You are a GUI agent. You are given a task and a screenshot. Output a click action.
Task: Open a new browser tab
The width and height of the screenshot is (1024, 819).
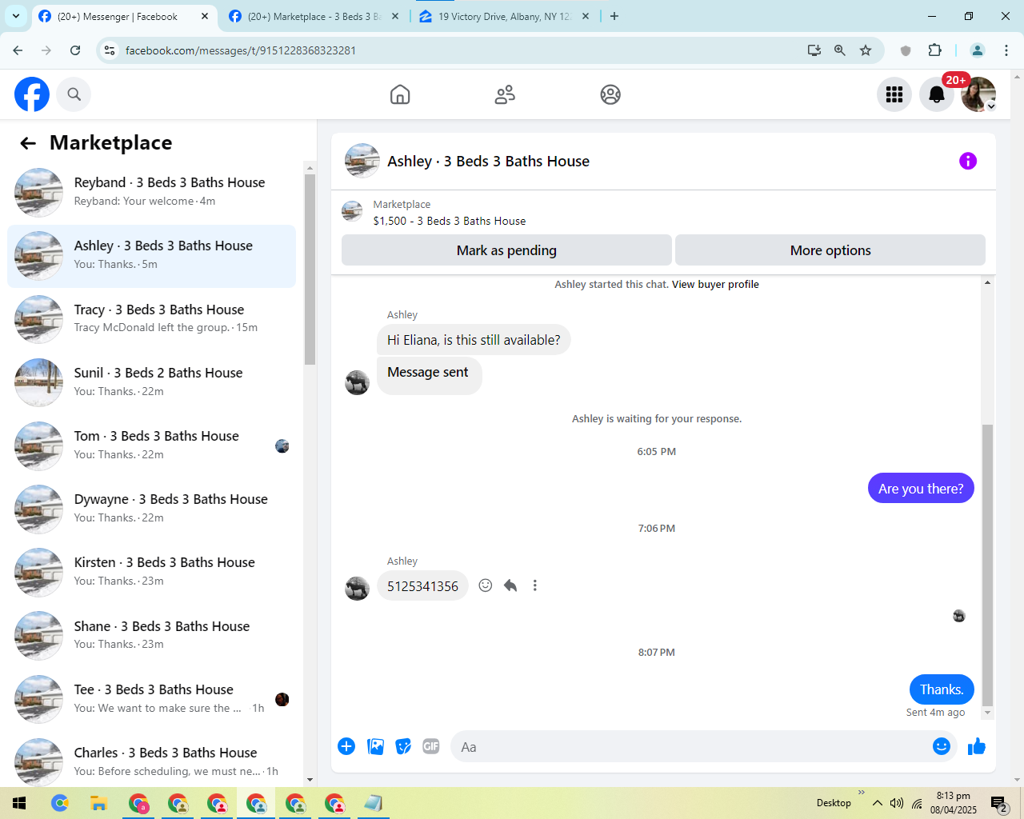pos(614,16)
